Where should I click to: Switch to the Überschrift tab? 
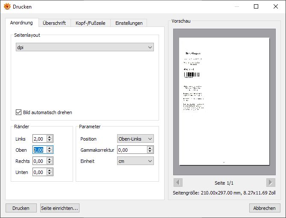[54, 23]
